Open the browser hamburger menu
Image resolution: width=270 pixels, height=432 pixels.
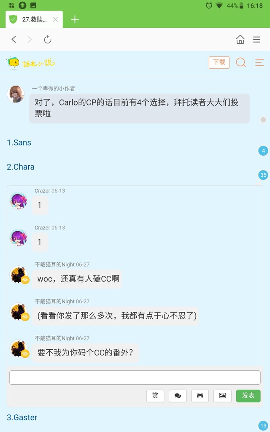[x=256, y=39]
